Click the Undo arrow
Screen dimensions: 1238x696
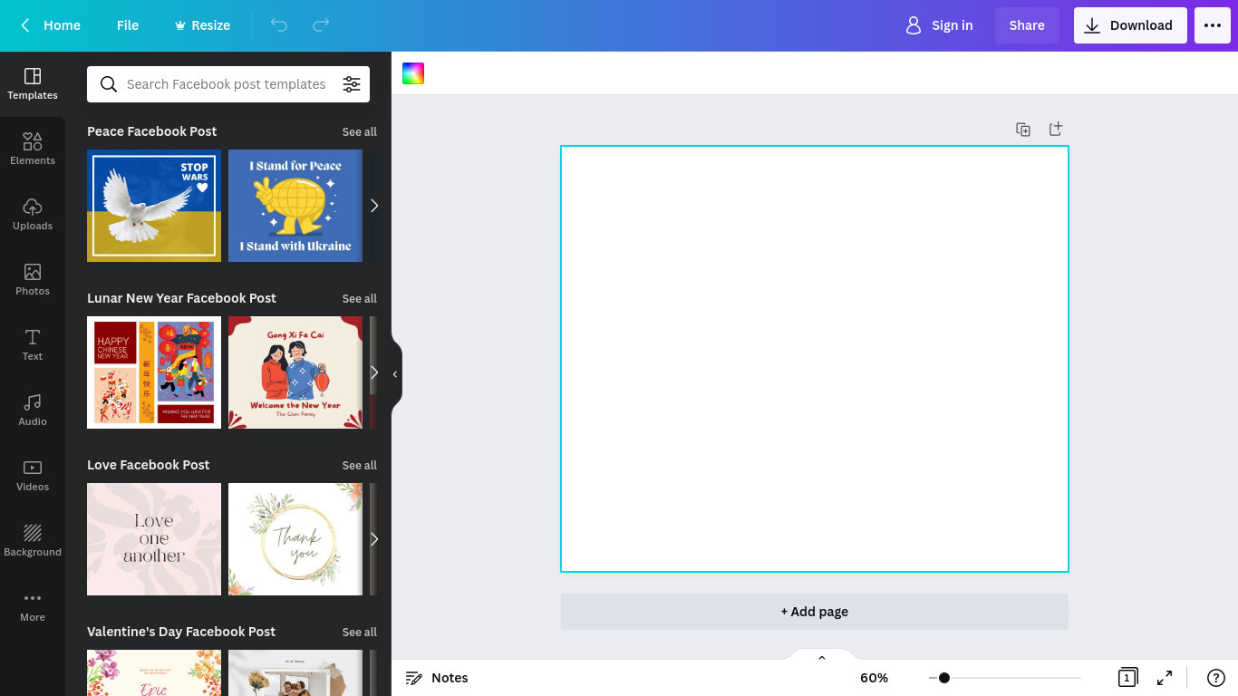[x=279, y=25]
